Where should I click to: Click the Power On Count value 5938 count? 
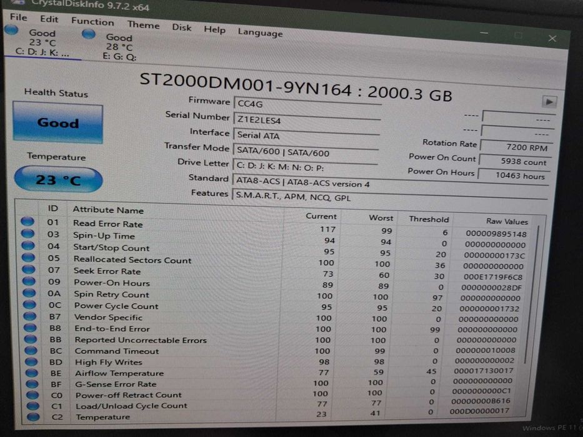coord(515,162)
